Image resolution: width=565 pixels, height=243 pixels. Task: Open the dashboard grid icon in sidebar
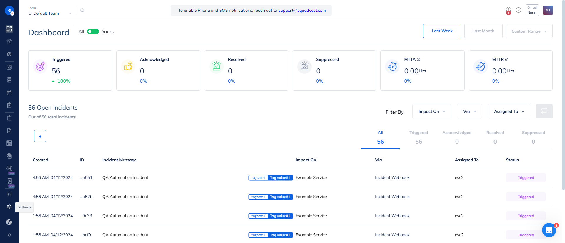point(9,29)
